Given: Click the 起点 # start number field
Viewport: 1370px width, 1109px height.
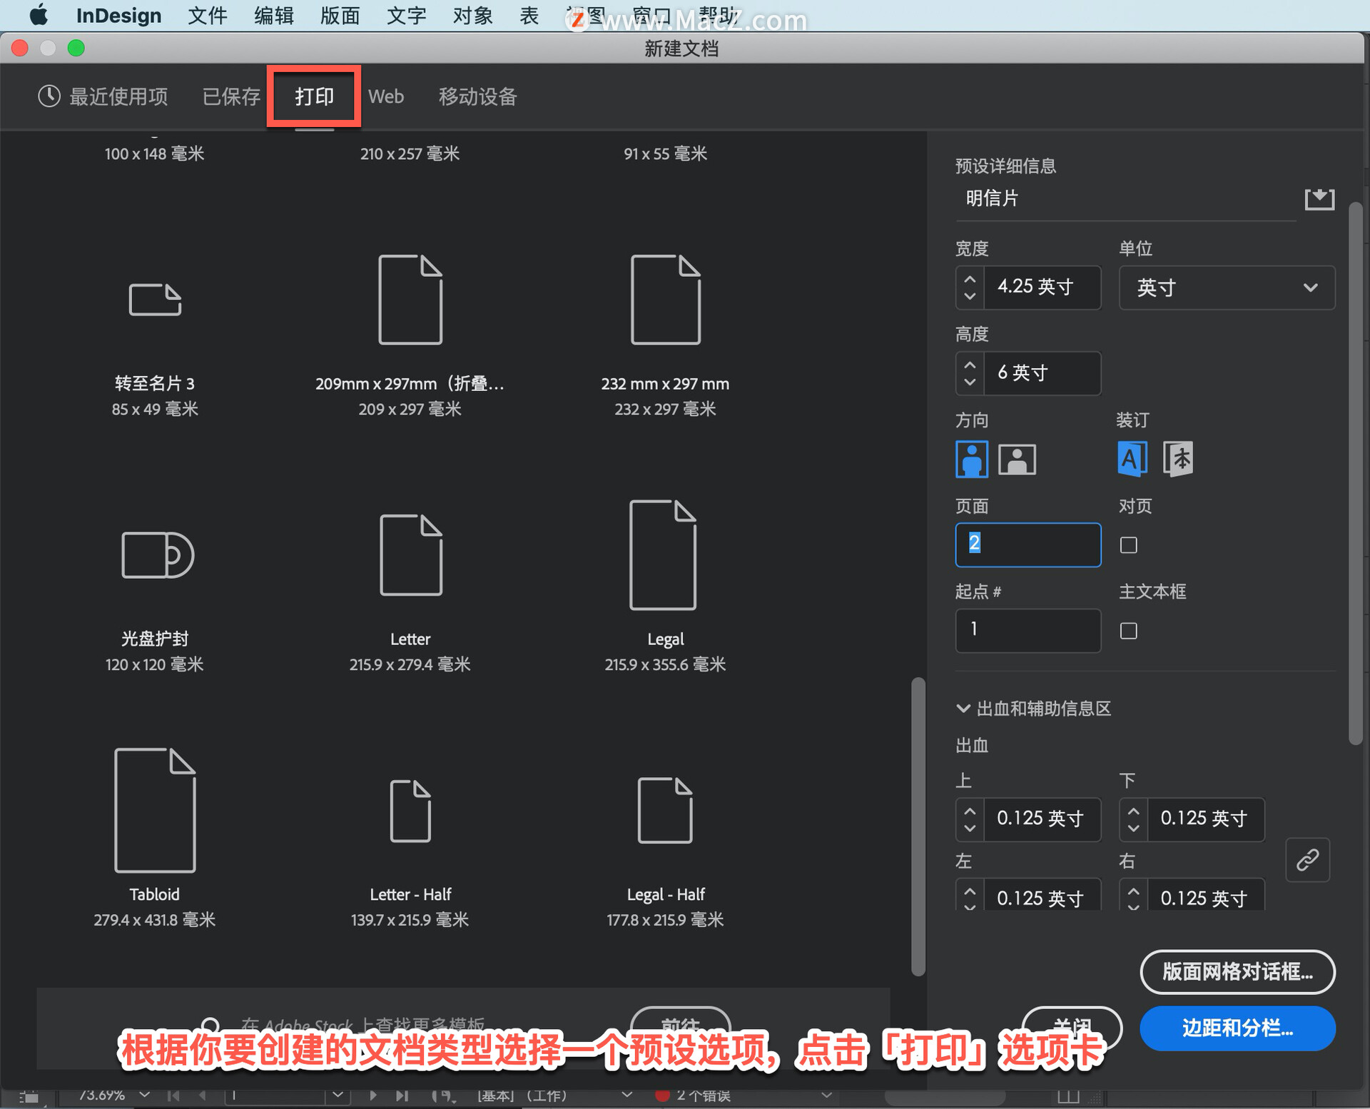Looking at the screenshot, I should (1028, 631).
